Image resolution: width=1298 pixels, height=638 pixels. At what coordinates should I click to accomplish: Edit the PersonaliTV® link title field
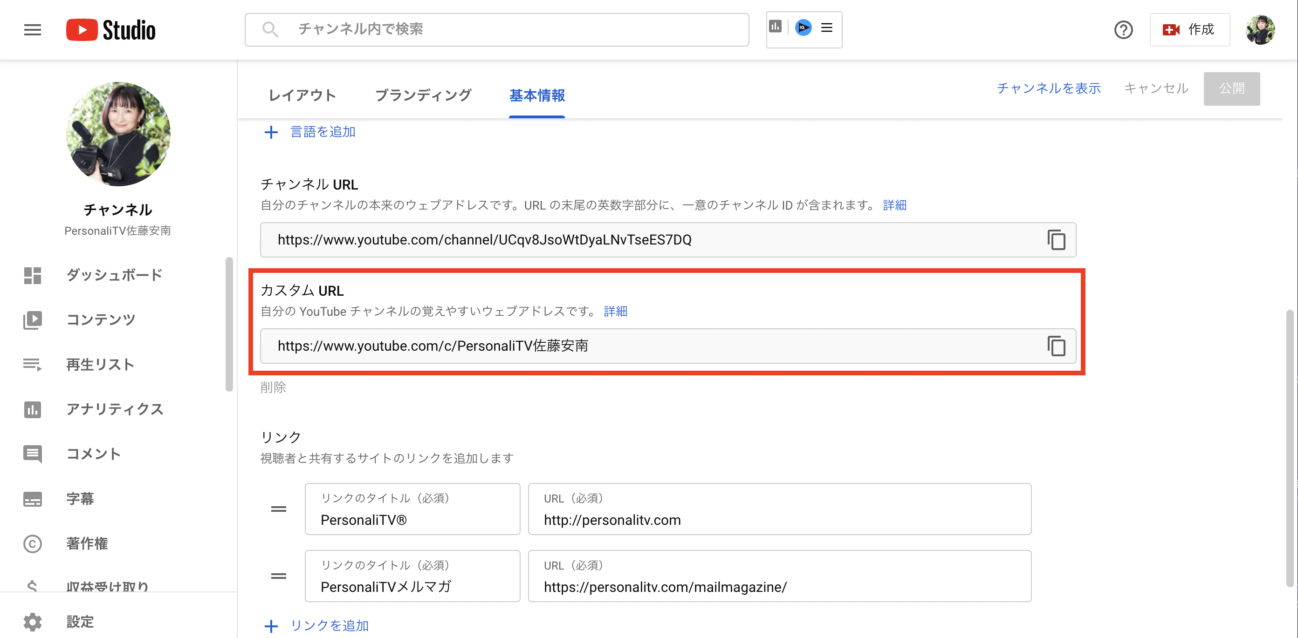(x=412, y=509)
